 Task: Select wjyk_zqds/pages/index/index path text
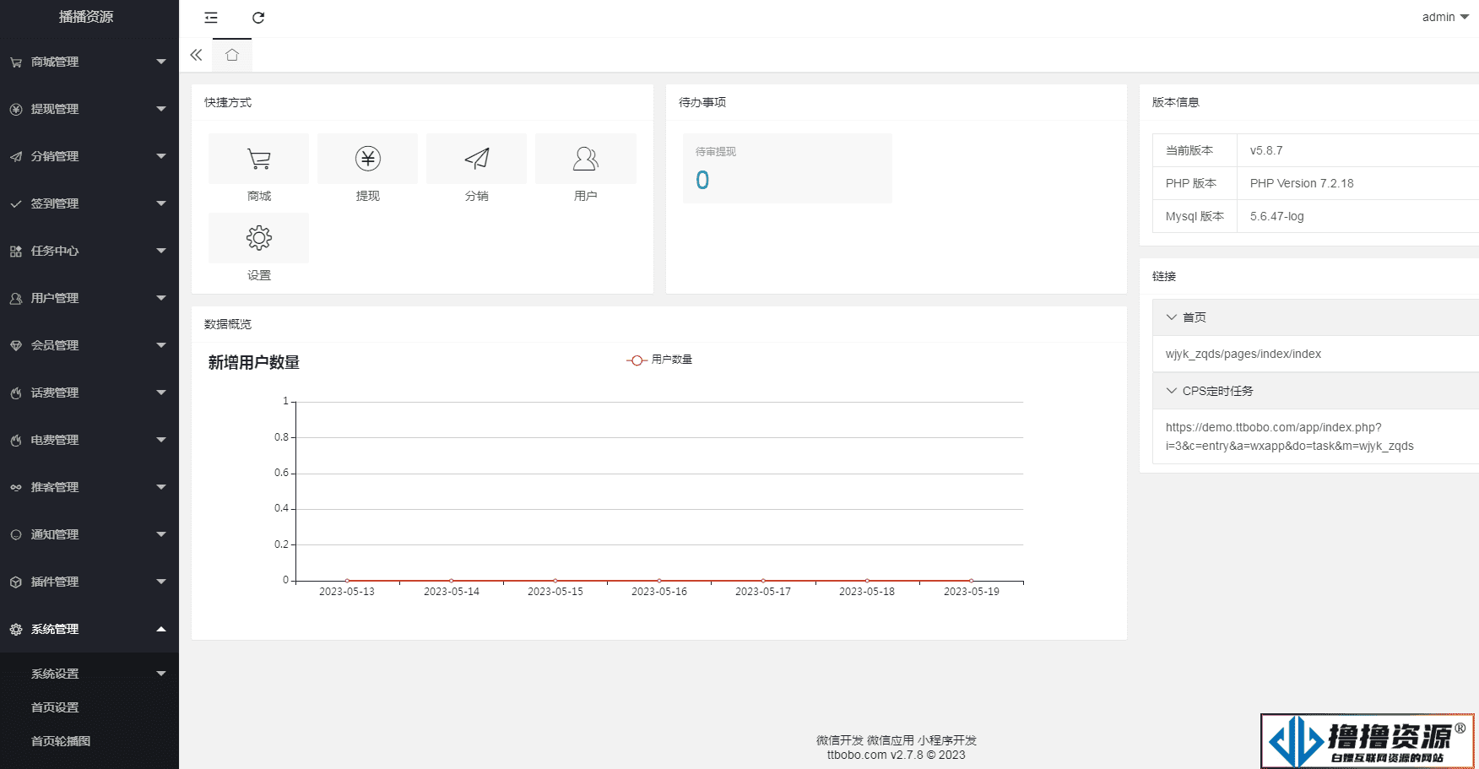[1243, 354]
